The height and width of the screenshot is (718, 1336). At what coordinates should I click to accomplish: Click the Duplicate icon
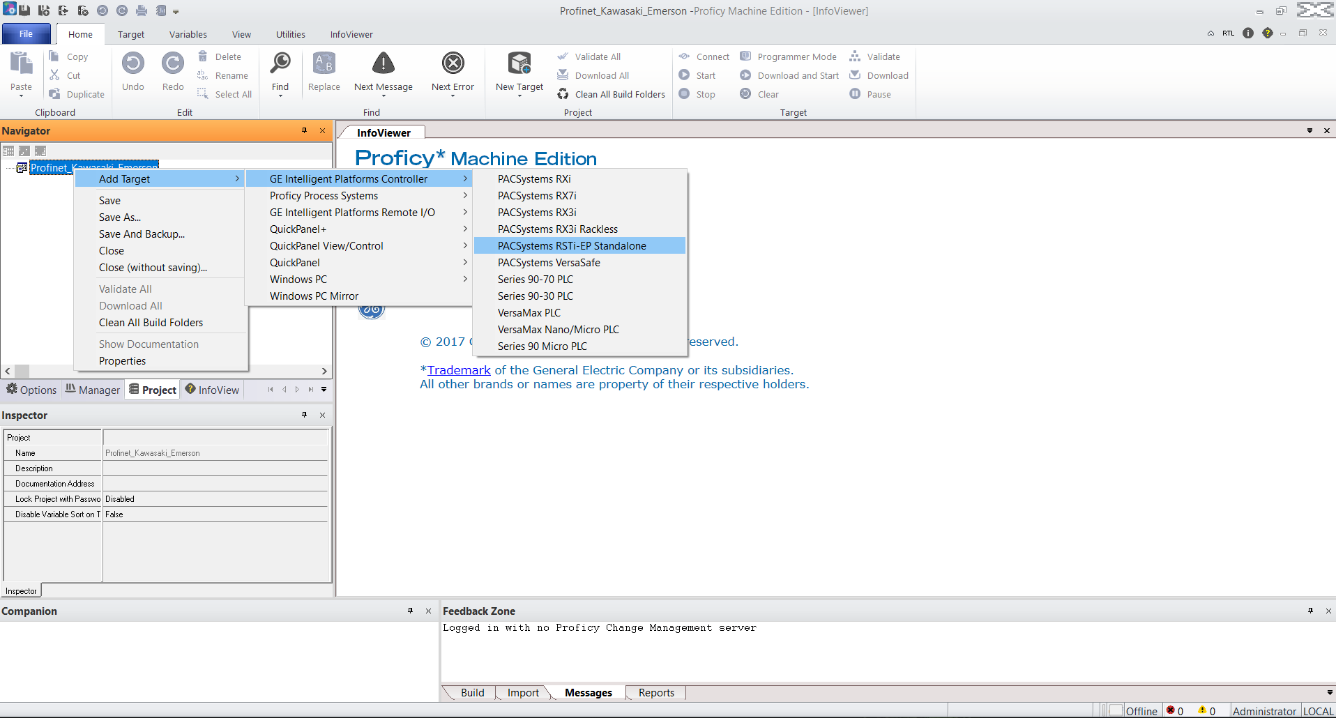click(x=54, y=94)
